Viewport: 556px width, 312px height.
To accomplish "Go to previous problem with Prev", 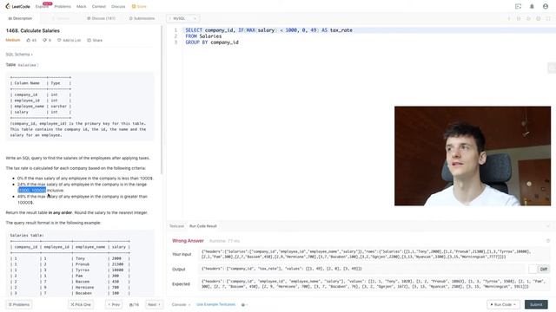I will point(114,304).
